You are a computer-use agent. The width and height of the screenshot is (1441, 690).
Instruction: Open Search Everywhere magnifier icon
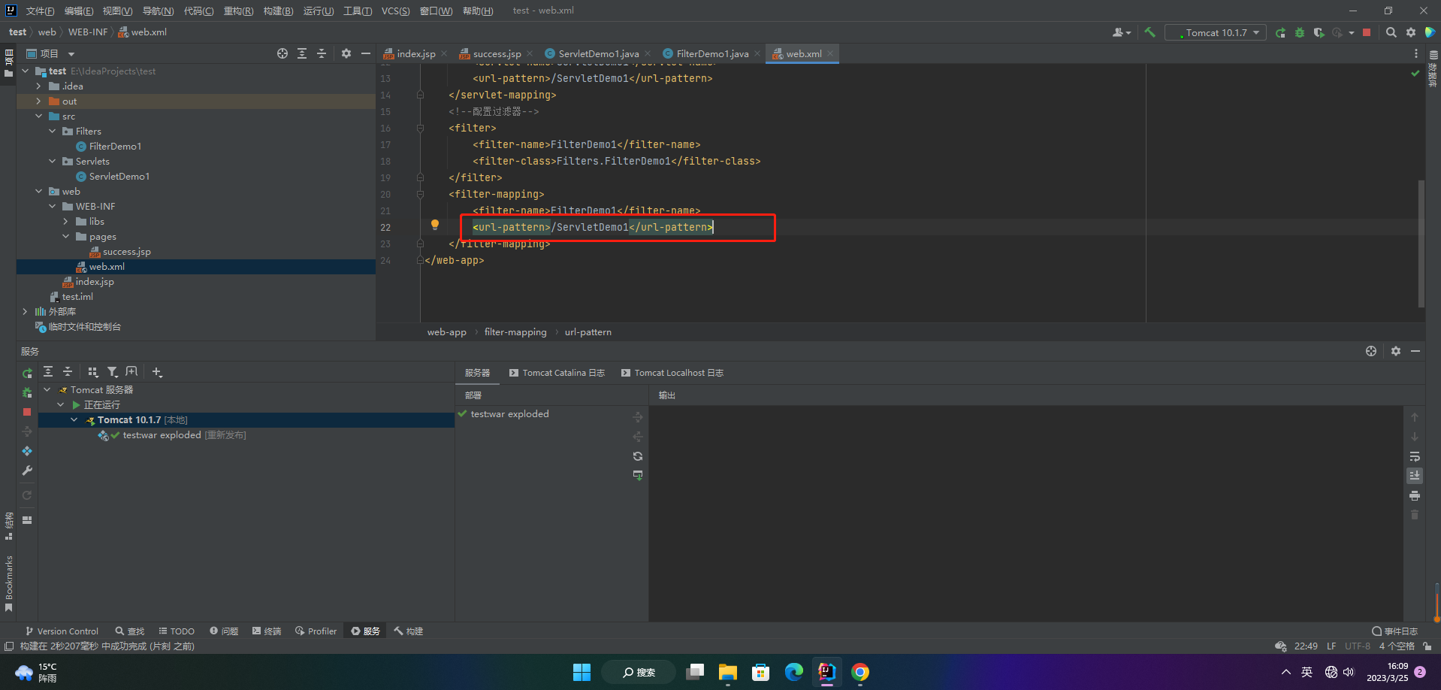click(1391, 32)
